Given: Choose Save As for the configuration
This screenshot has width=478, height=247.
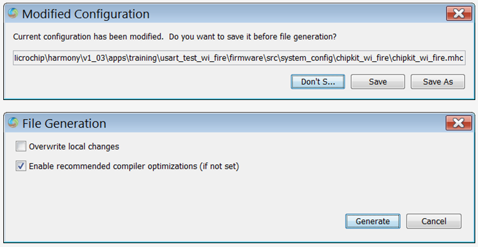Looking at the screenshot, I should [x=438, y=82].
